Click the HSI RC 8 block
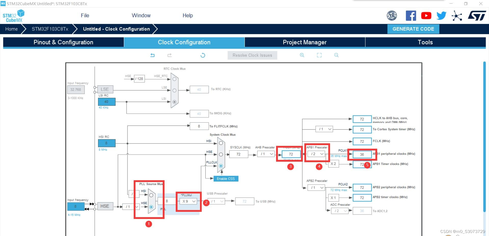 (x=107, y=143)
